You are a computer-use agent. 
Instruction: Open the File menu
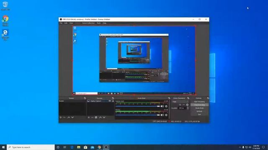[x=61, y=23]
